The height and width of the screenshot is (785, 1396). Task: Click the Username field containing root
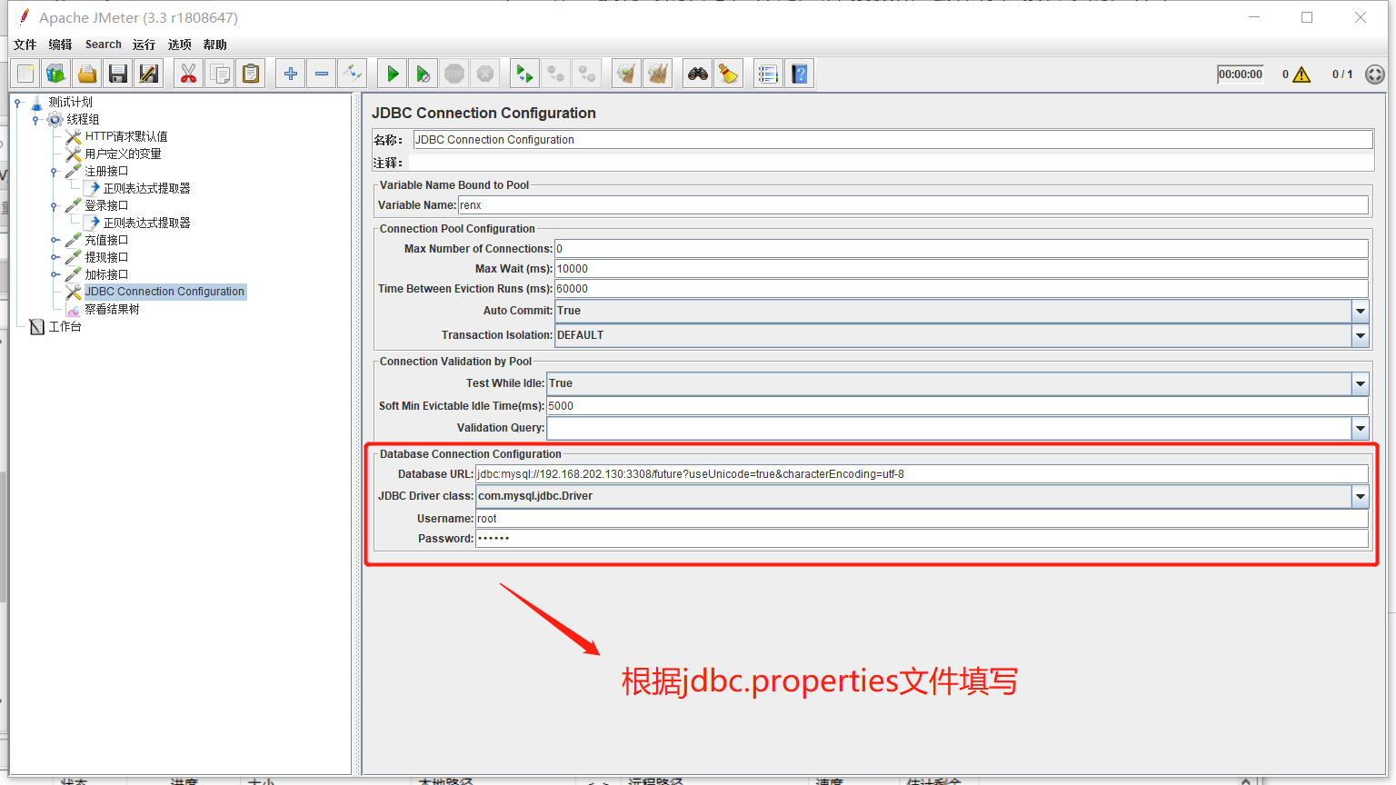pyautogui.click(x=922, y=519)
